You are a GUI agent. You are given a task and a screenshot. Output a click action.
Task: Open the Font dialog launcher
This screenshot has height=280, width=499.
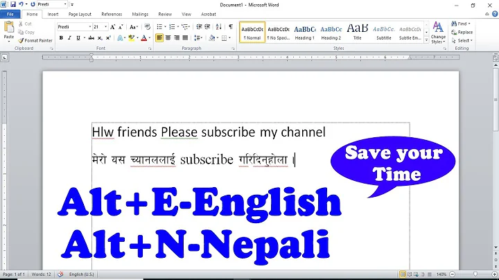point(150,49)
